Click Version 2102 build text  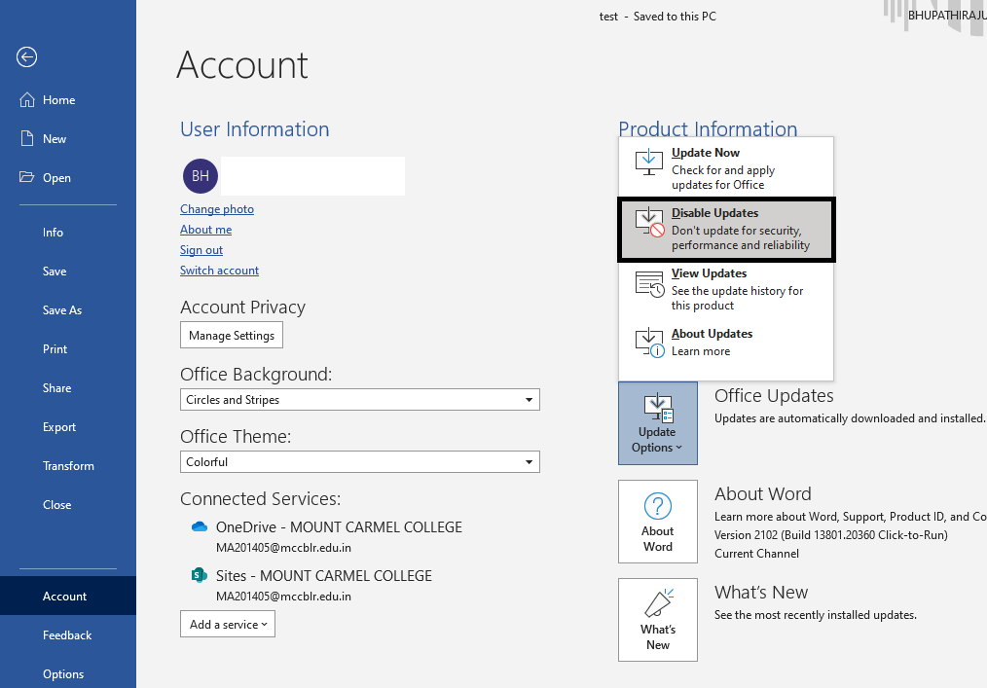coord(831,535)
